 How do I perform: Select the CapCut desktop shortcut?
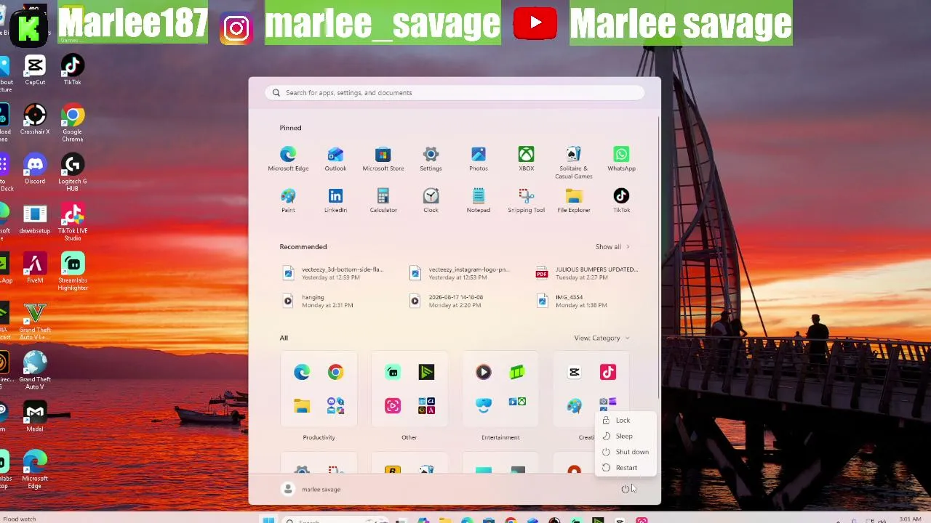35,71
